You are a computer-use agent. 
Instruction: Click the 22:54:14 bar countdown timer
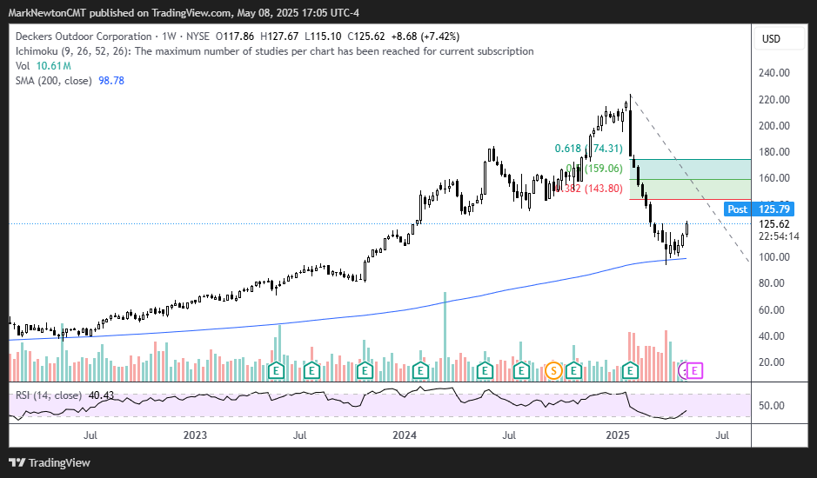coord(779,236)
